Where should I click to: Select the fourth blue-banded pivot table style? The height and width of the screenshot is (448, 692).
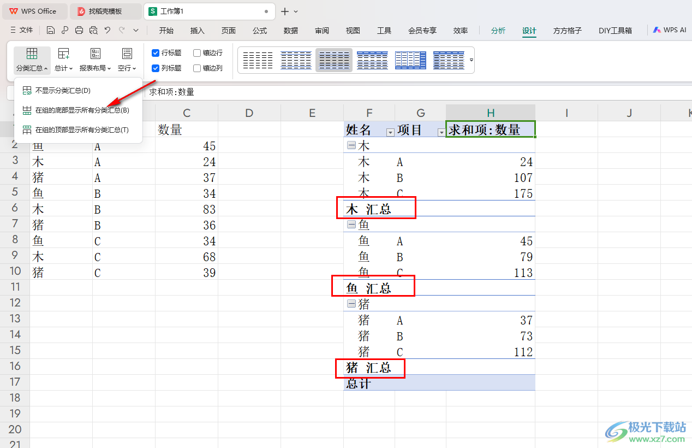point(372,60)
